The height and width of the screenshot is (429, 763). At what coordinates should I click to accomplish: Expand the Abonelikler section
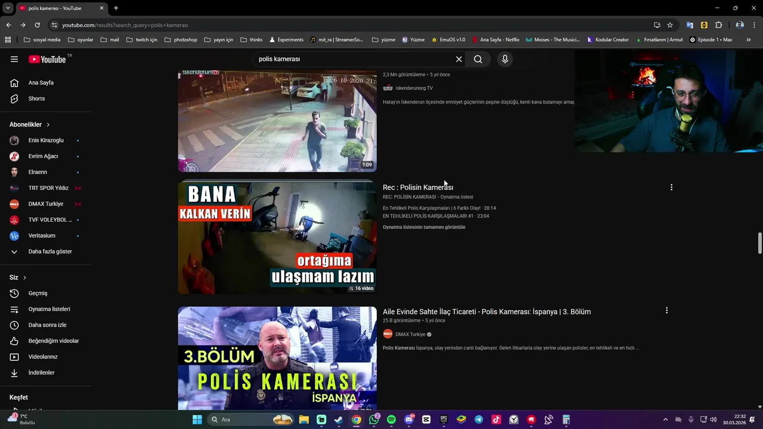[x=30, y=125]
